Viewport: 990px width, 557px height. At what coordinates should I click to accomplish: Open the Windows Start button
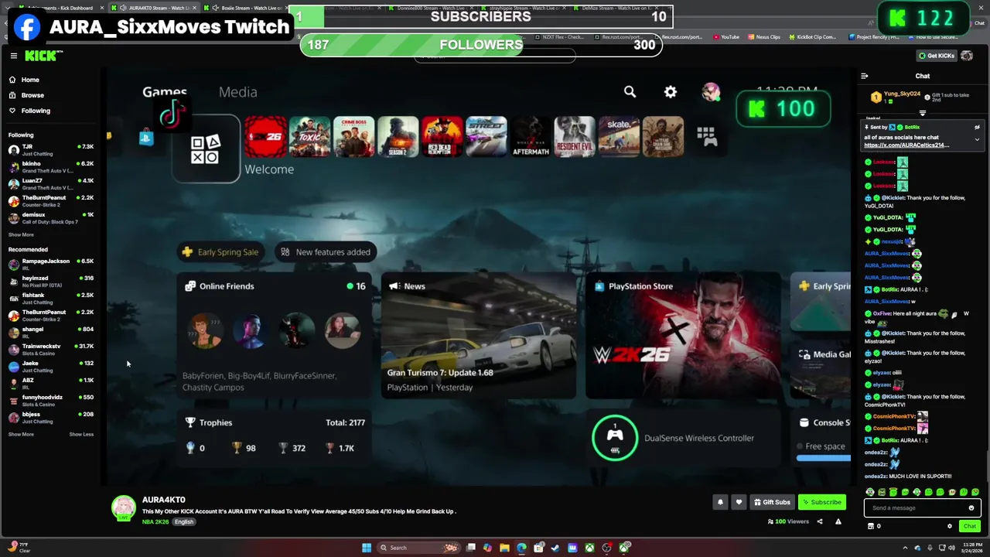pos(367,548)
